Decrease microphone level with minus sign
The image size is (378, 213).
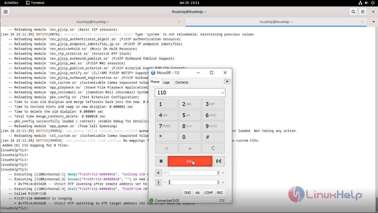click(x=165, y=182)
